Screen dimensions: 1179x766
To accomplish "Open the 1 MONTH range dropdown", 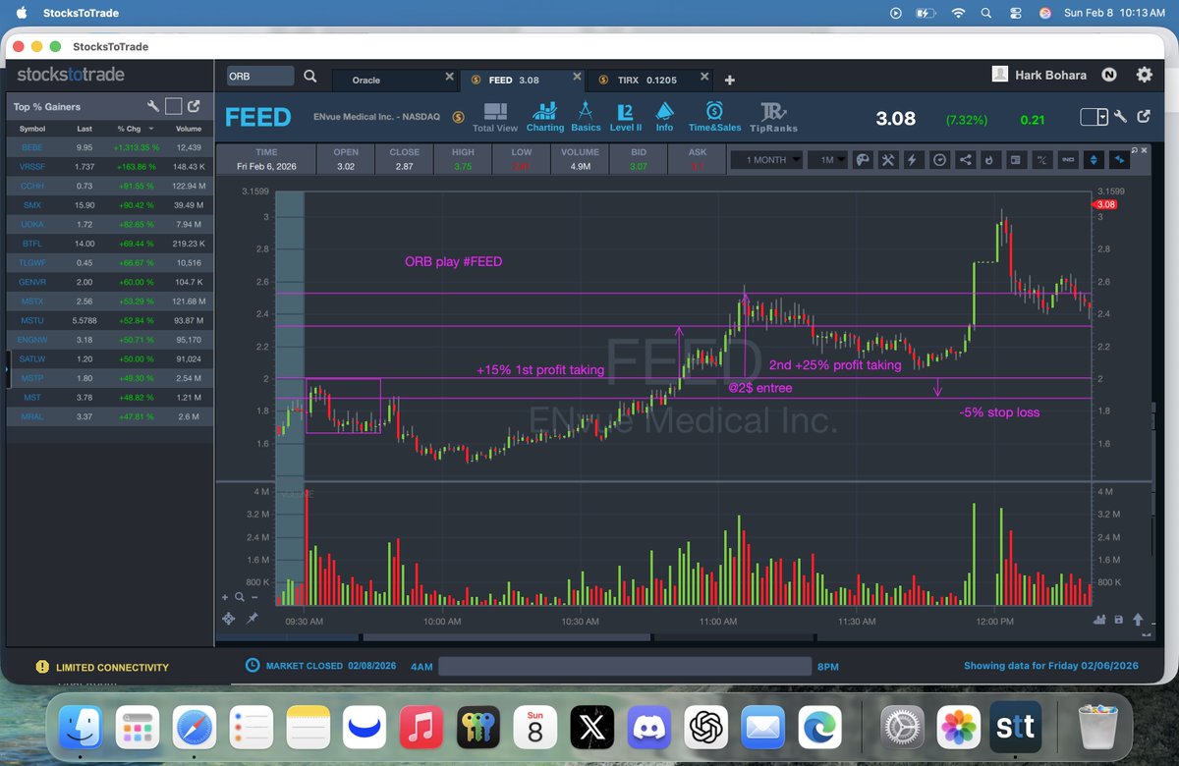I will point(765,159).
